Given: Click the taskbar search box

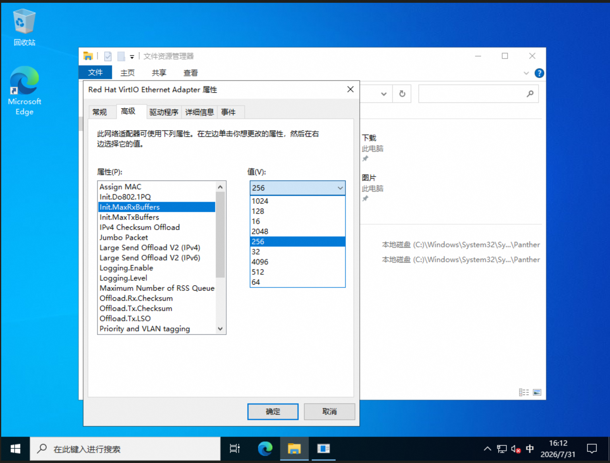Looking at the screenshot, I should (125, 449).
